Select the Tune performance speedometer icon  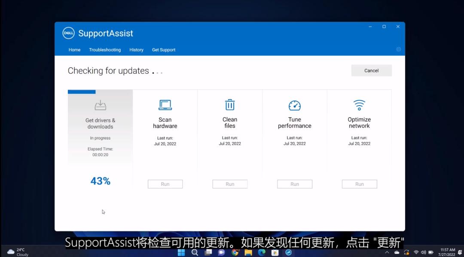(294, 104)
